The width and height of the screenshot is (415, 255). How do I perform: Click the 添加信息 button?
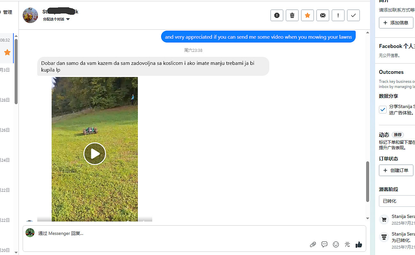[x=396, y=23]
